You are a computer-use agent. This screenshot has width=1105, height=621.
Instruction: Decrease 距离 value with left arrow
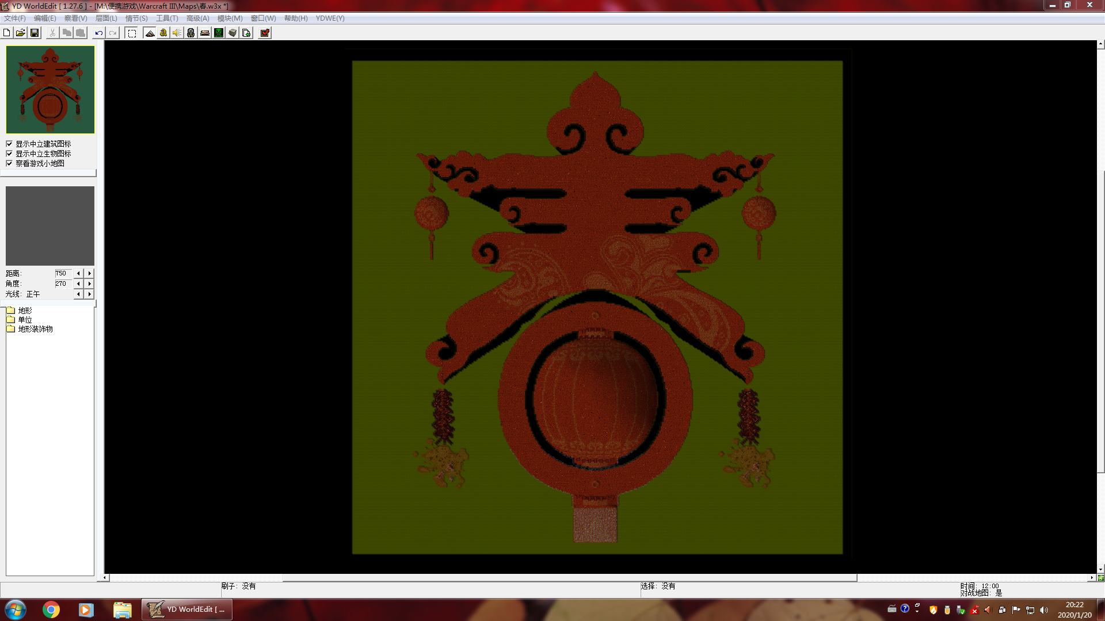click(79, 274)
